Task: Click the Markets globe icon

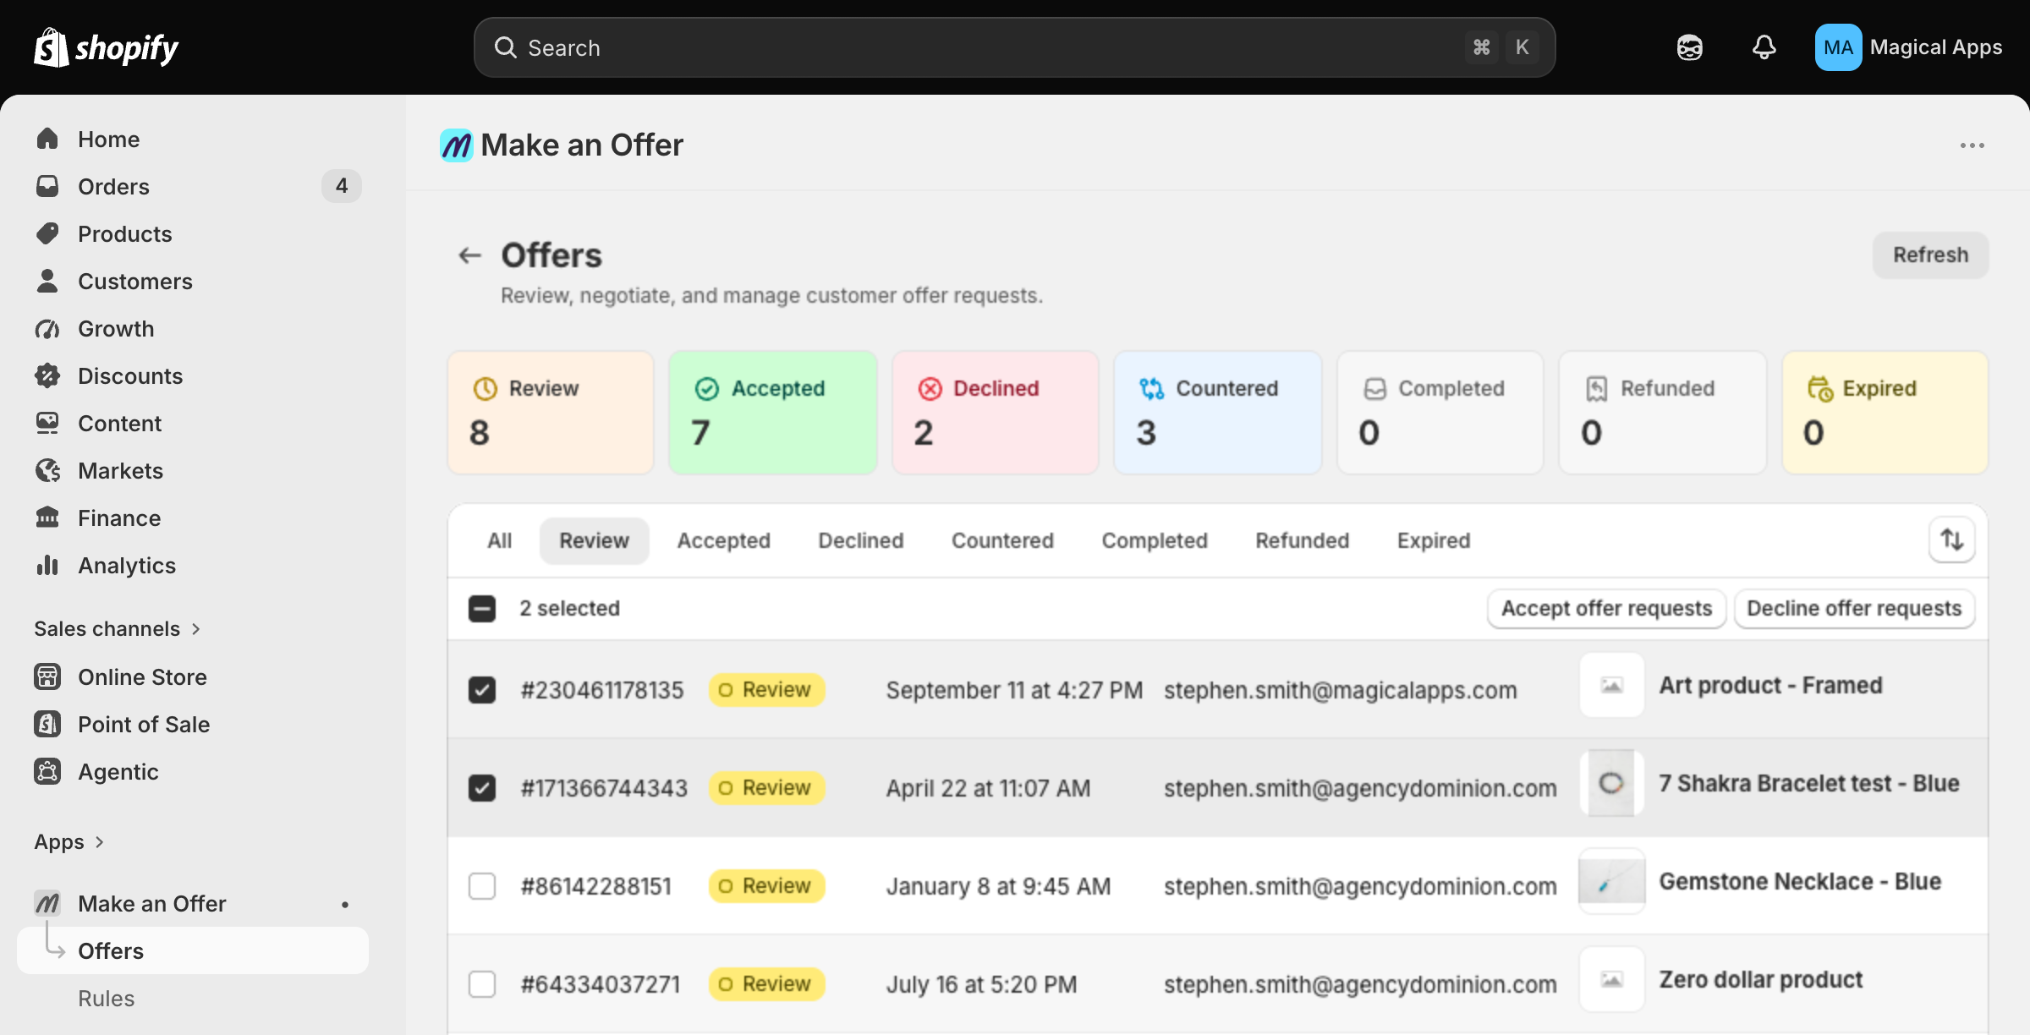Action: tap(47, 470)
